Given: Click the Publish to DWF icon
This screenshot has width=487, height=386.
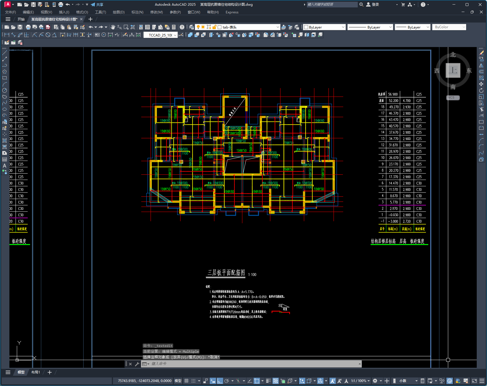Looking at the screenshot, I should pos(48,27).
